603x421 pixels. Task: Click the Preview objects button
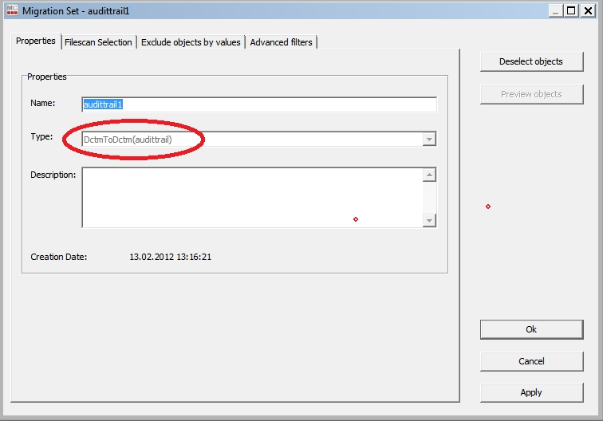click(531, 94)
